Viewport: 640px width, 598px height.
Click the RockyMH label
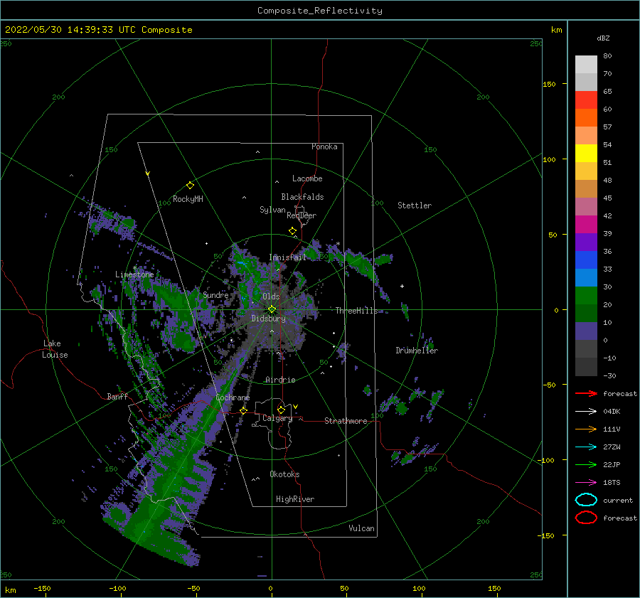[x=188, y=199]
